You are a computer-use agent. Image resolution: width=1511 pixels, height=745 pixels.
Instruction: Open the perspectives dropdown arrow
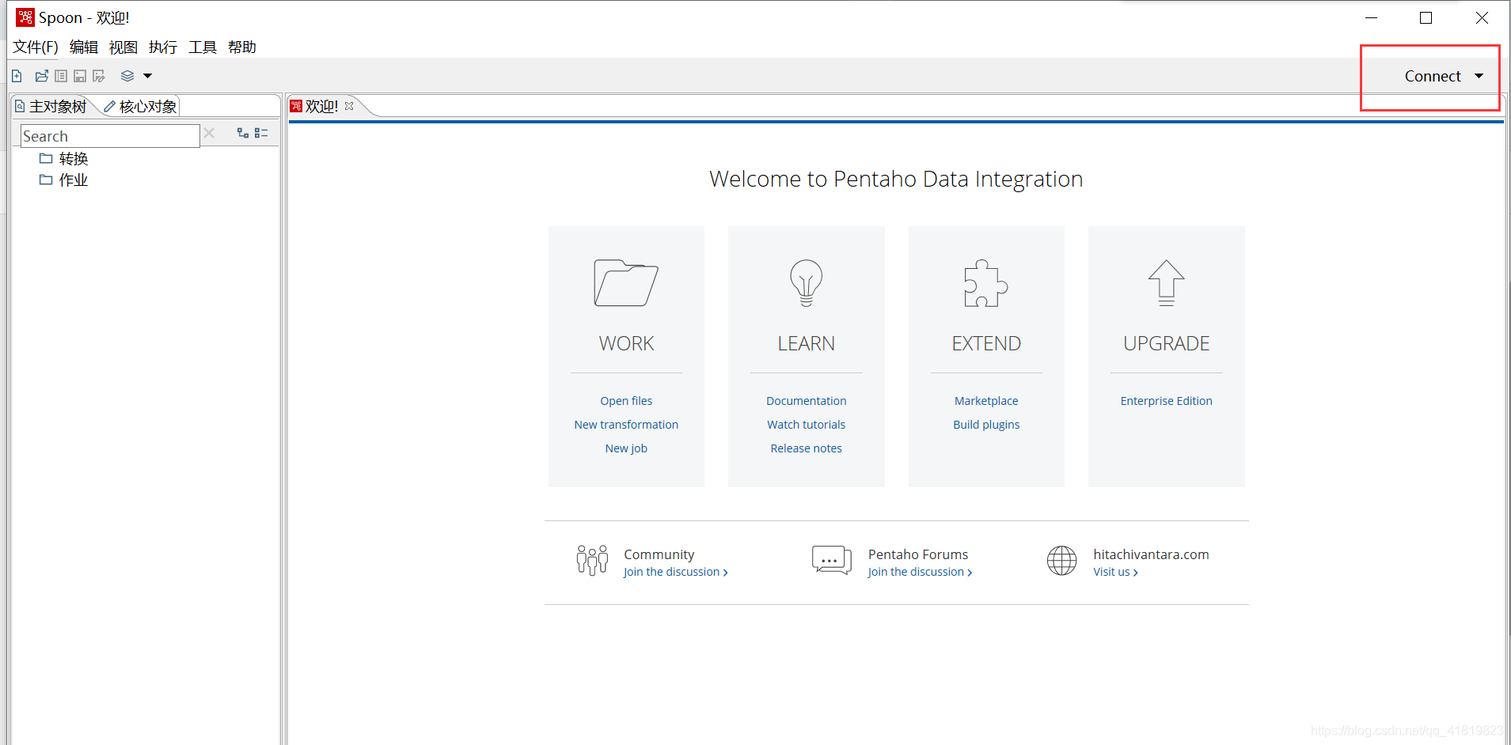[x=147, y=76]
